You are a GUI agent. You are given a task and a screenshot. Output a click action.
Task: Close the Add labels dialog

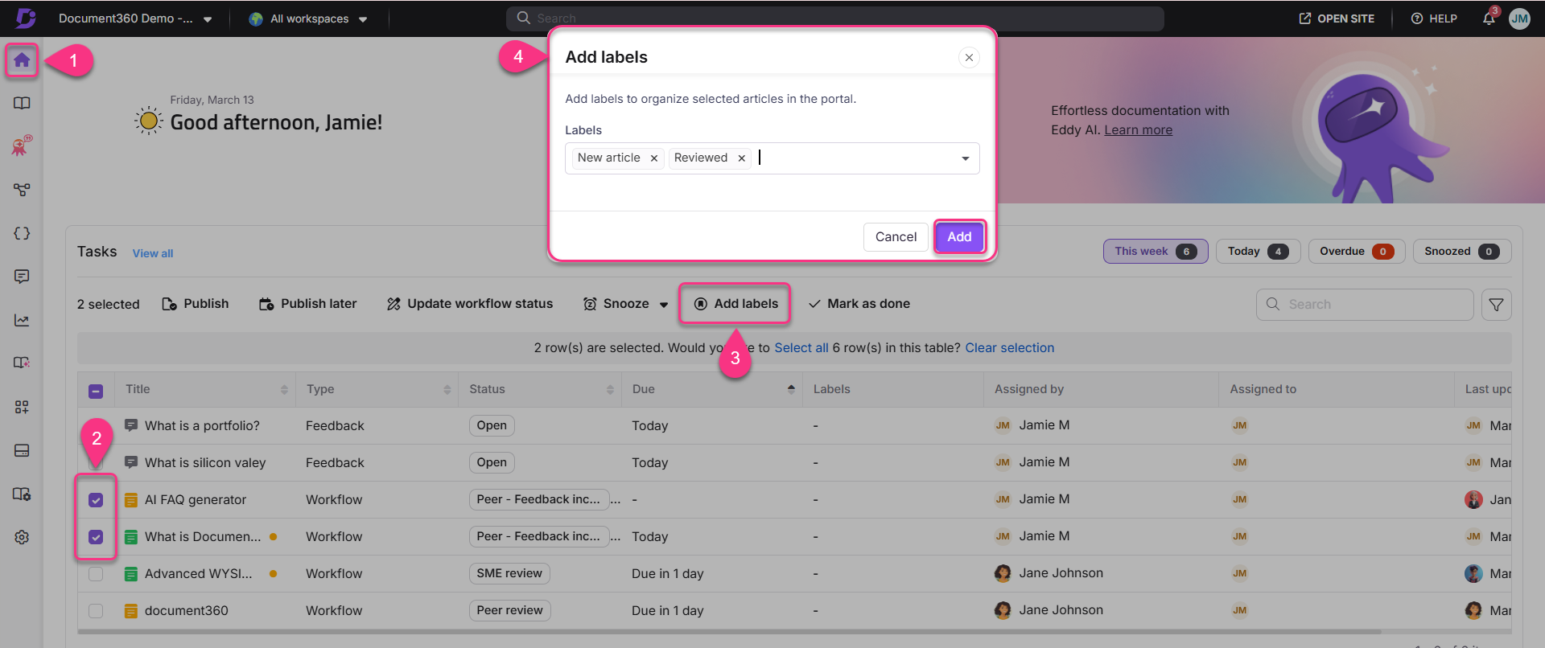coord(969,57)
